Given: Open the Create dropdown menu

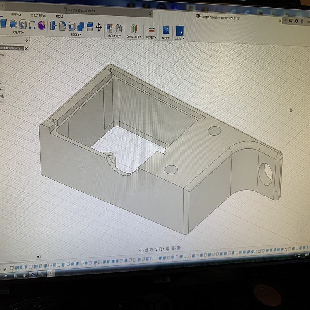Looking at the screenshot, I should coord(18,33).
